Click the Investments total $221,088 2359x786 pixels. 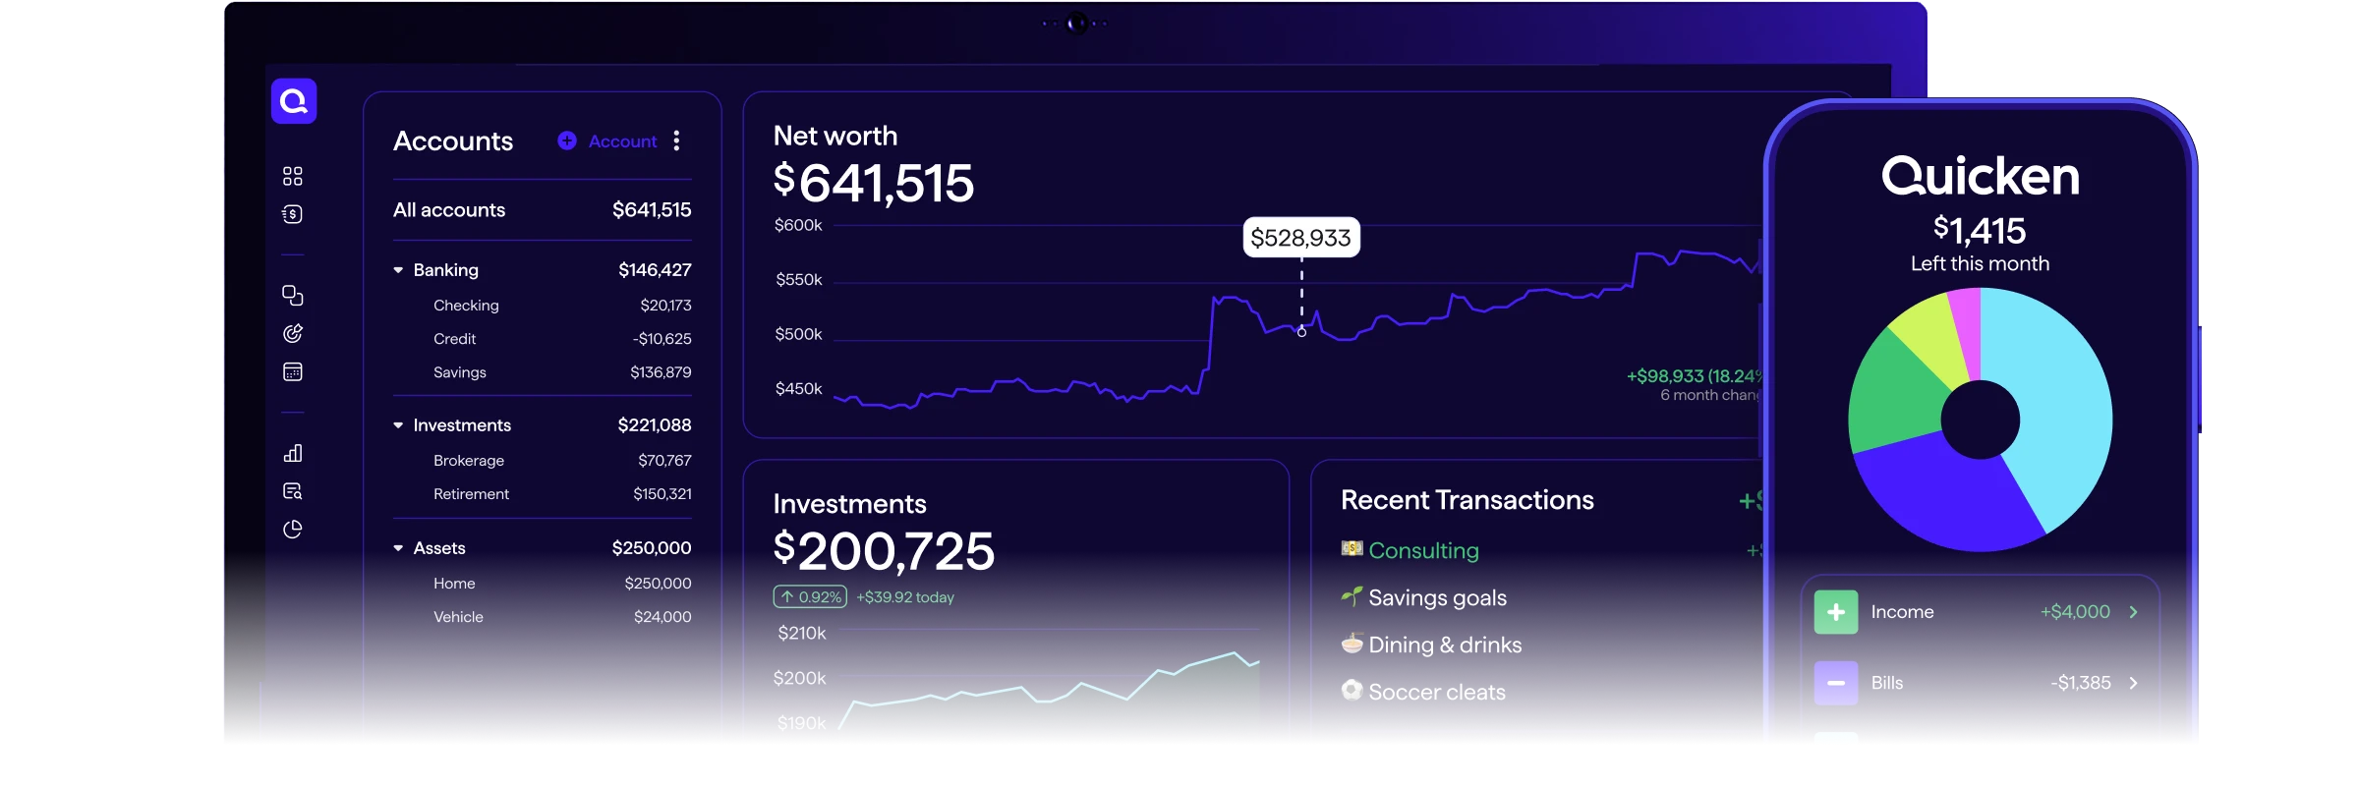click(x=655, y=425)
